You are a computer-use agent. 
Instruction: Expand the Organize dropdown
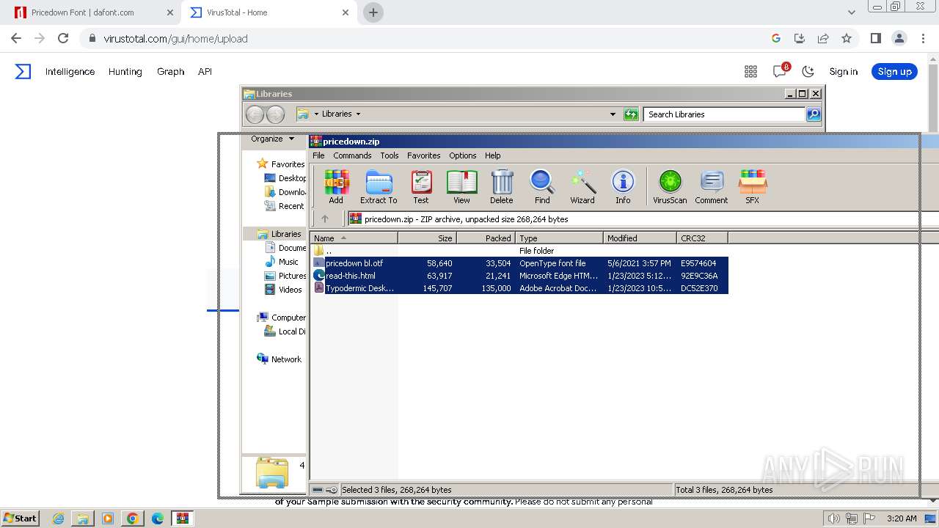[272, 139]
